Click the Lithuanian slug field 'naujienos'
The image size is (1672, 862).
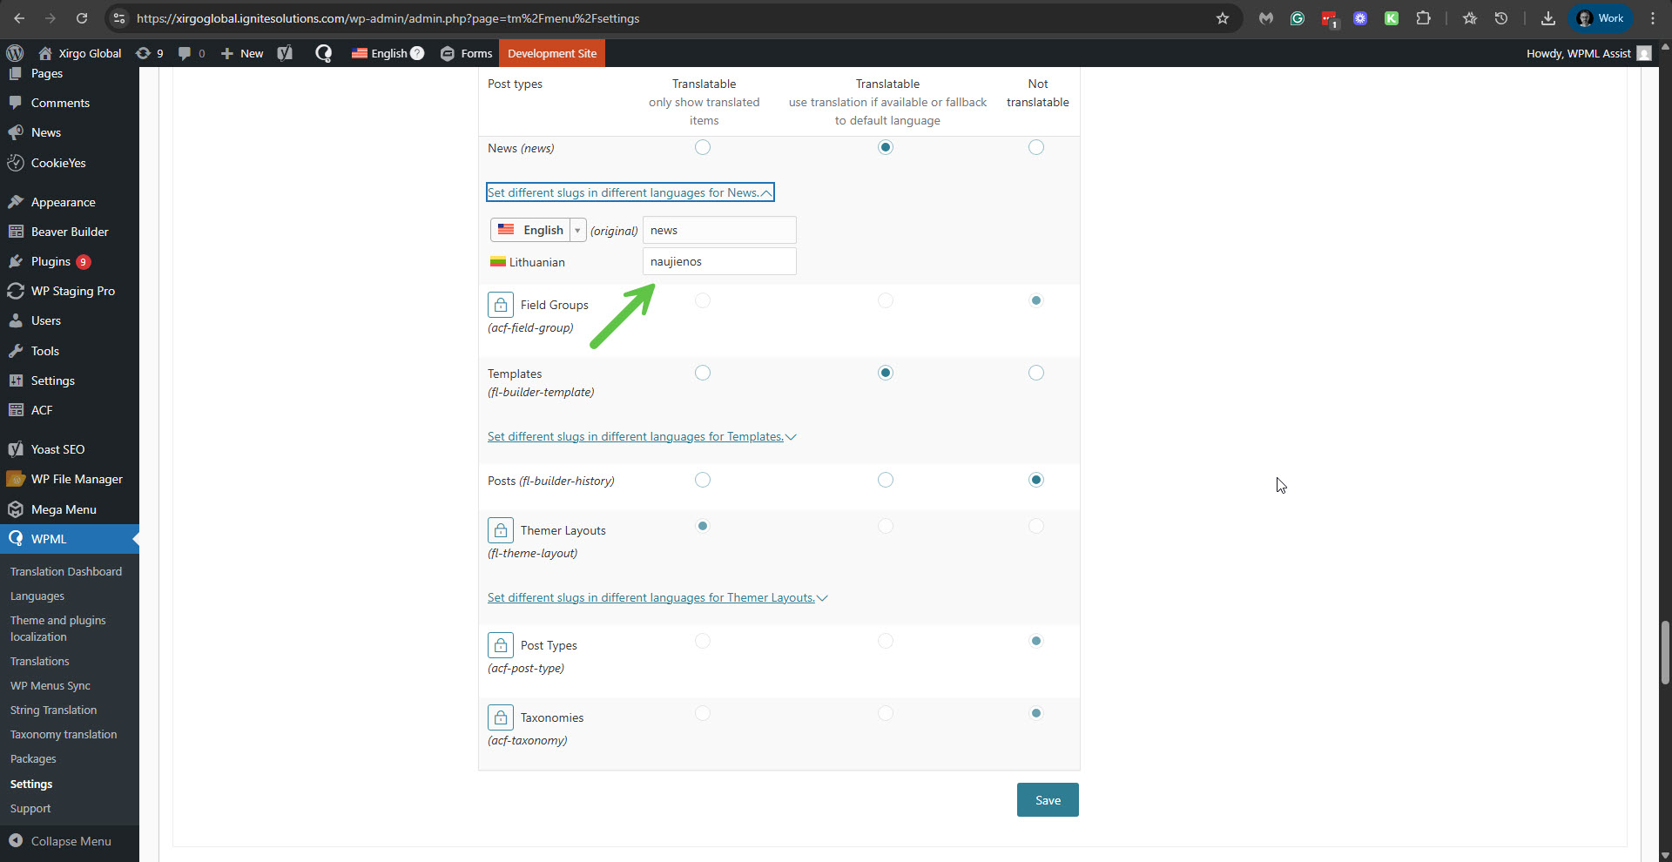pos(718,261)
